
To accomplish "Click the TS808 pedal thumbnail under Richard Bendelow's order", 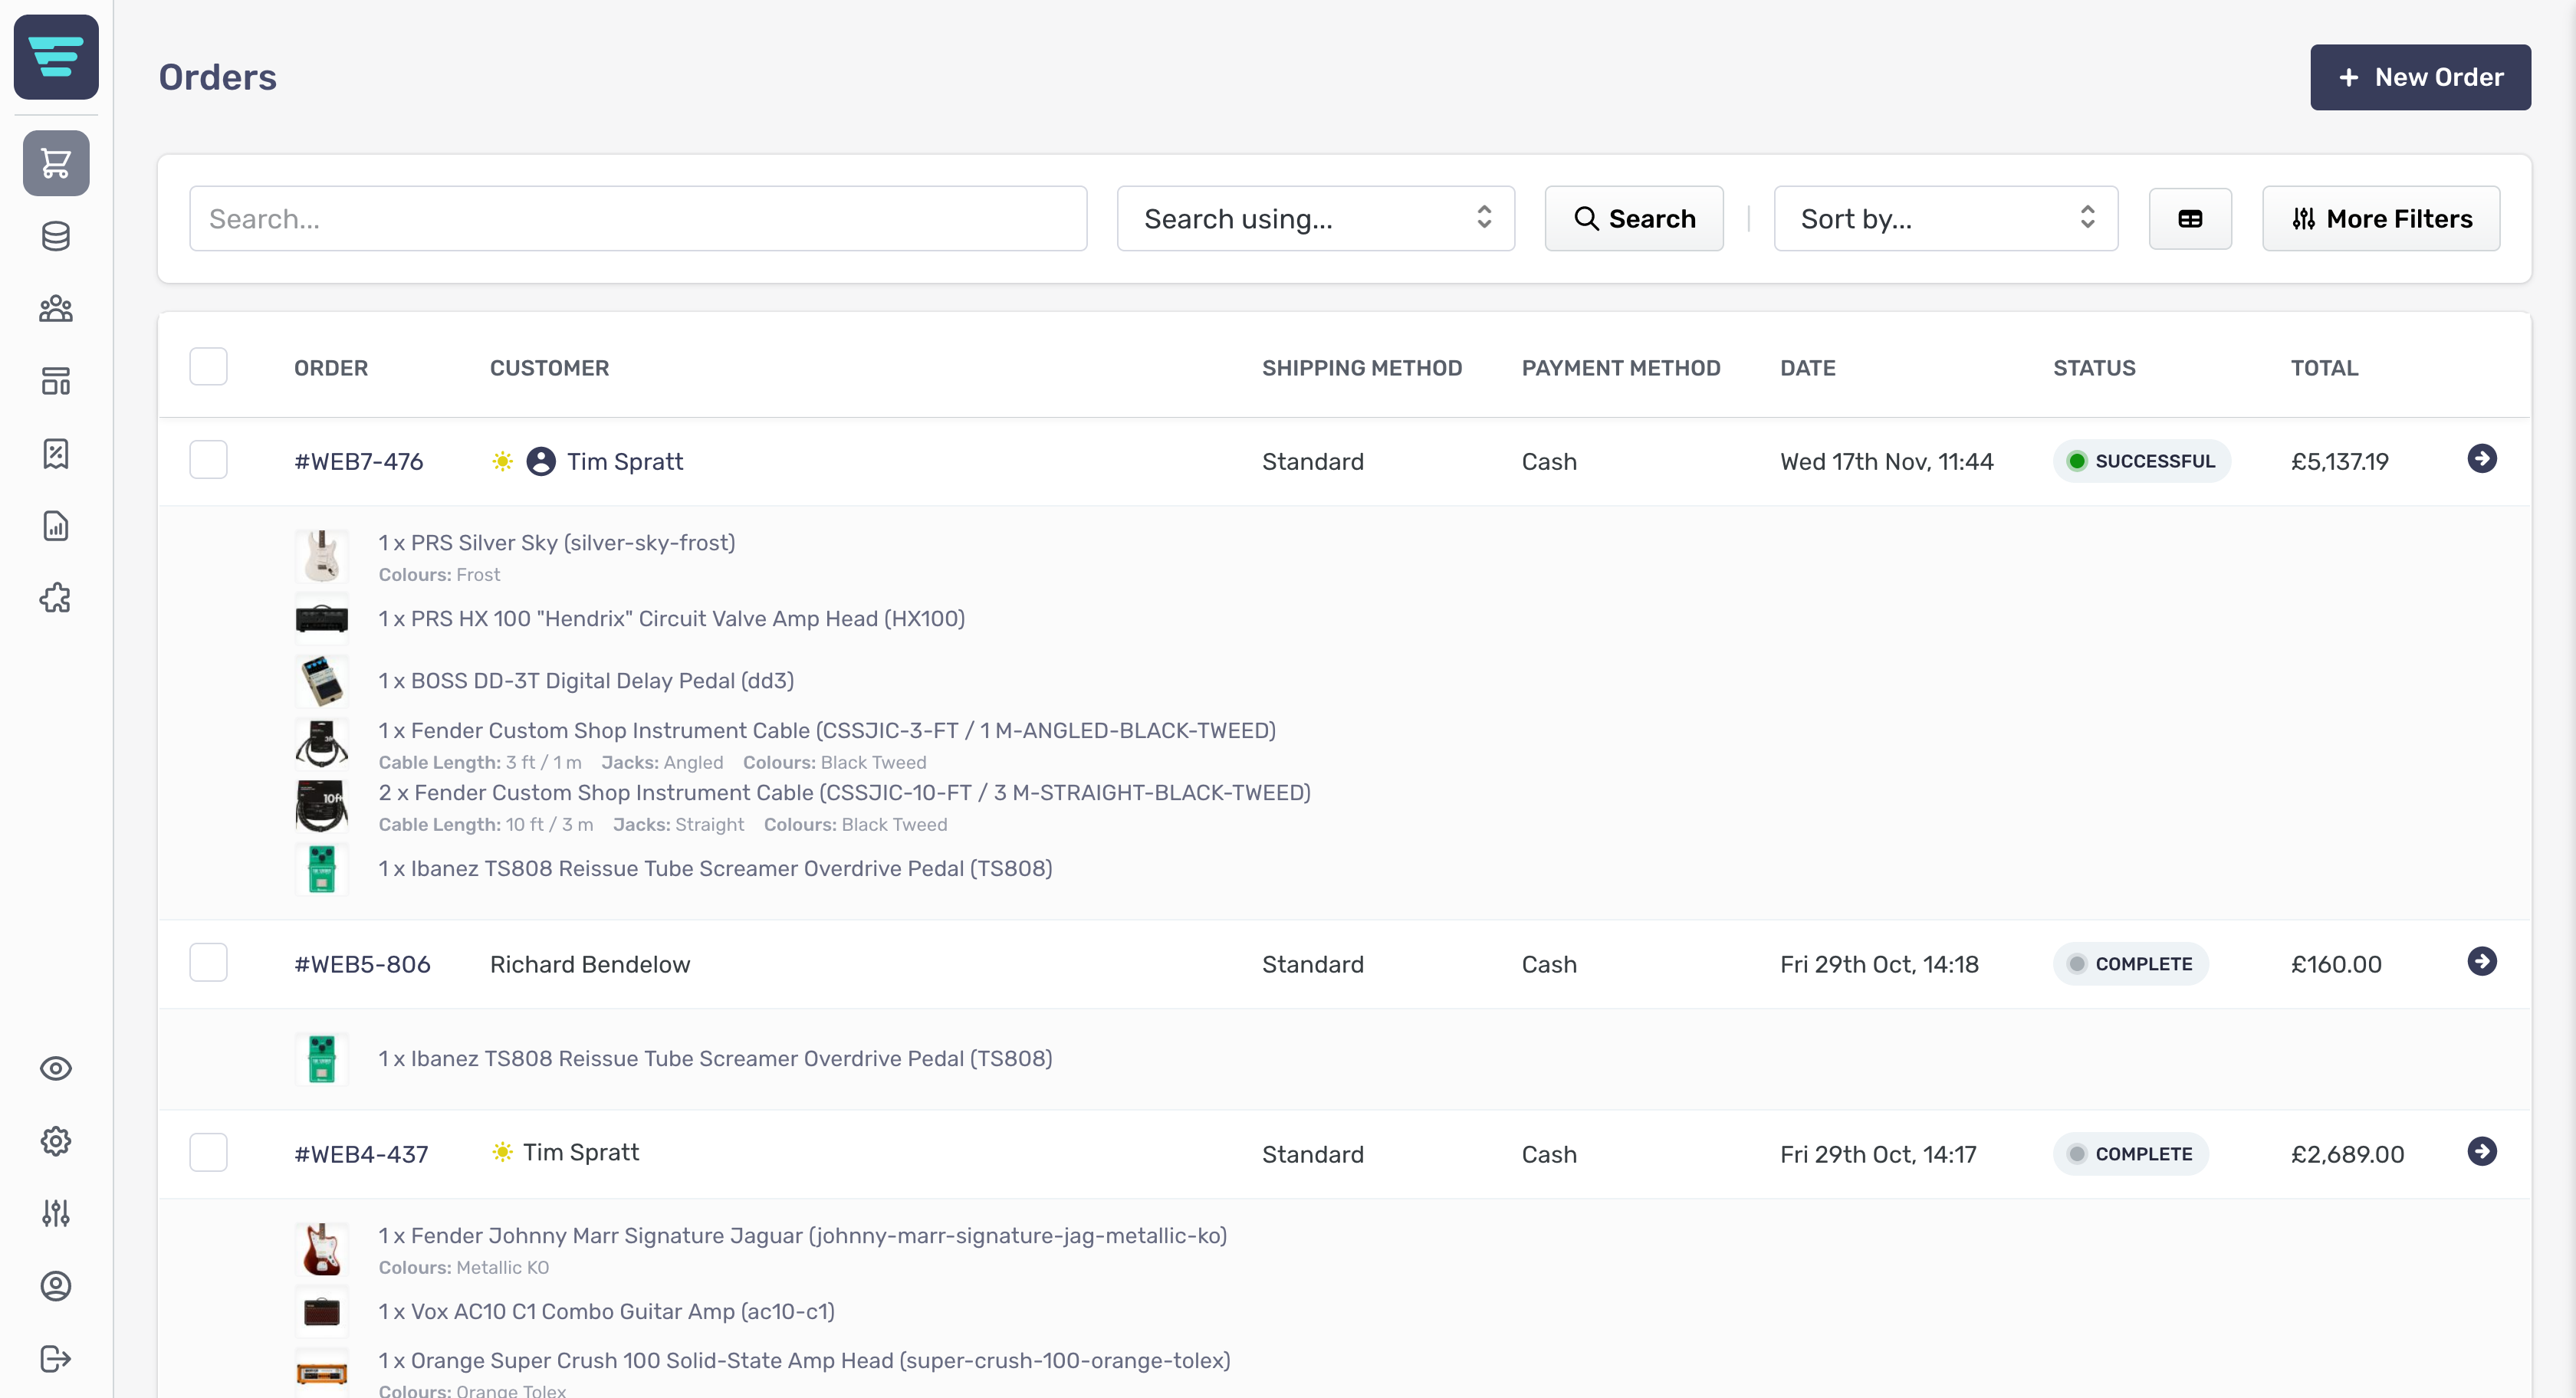I will (x=322, y=1059).
